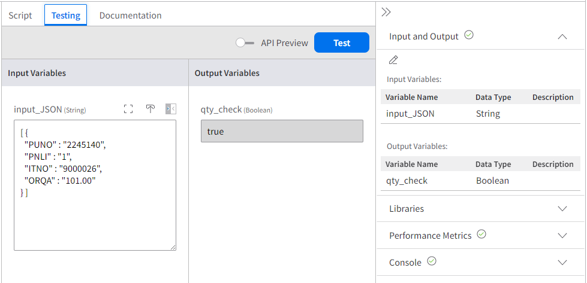Viewport: 587px width, 283px height.
Task: Toggle the API Preview switch
Action: (245, 43)
